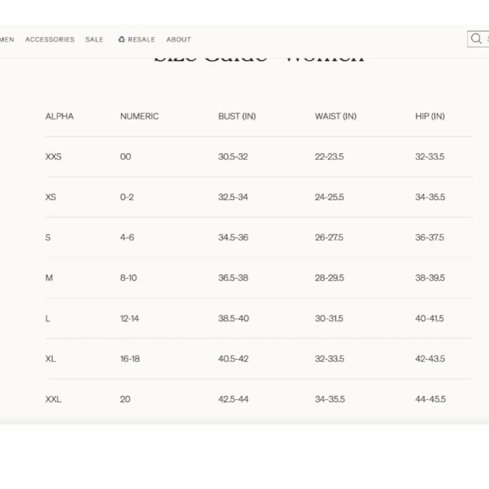The width and height of the screenshot is (489, 489).
Task: Click the bust measurement 34.5-36
Action: tap(233, 238)
